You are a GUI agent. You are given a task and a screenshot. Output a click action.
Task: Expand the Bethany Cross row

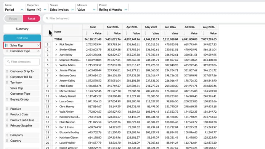click(x=56, y=76)
